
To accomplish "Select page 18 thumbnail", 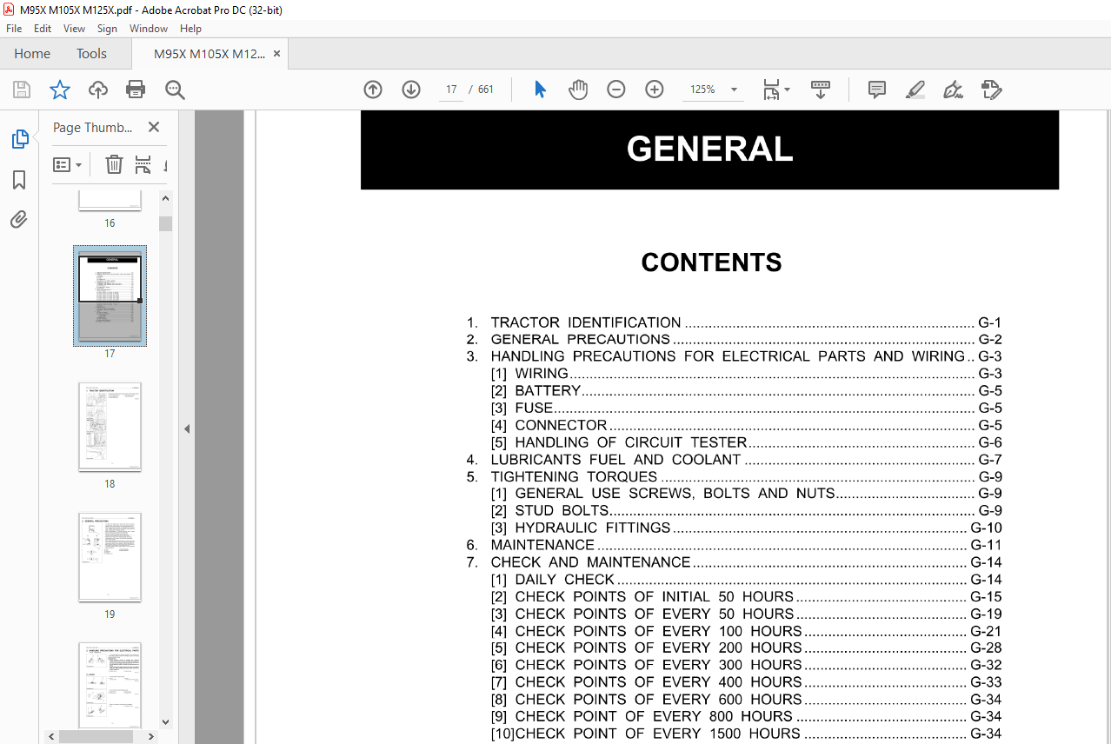I will point(110,427).
